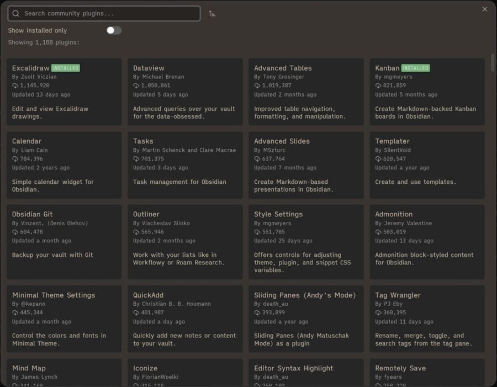Select the QuickAdd plugin title

click(149, 295)
